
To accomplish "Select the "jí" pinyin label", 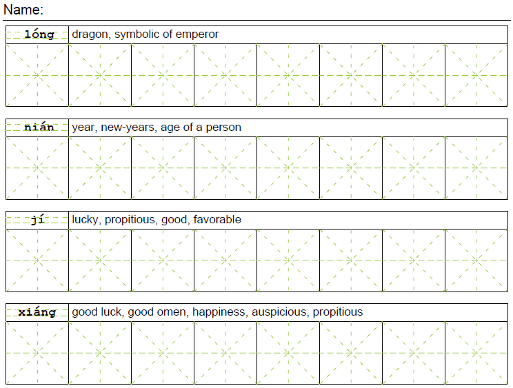I will [37, 220].
